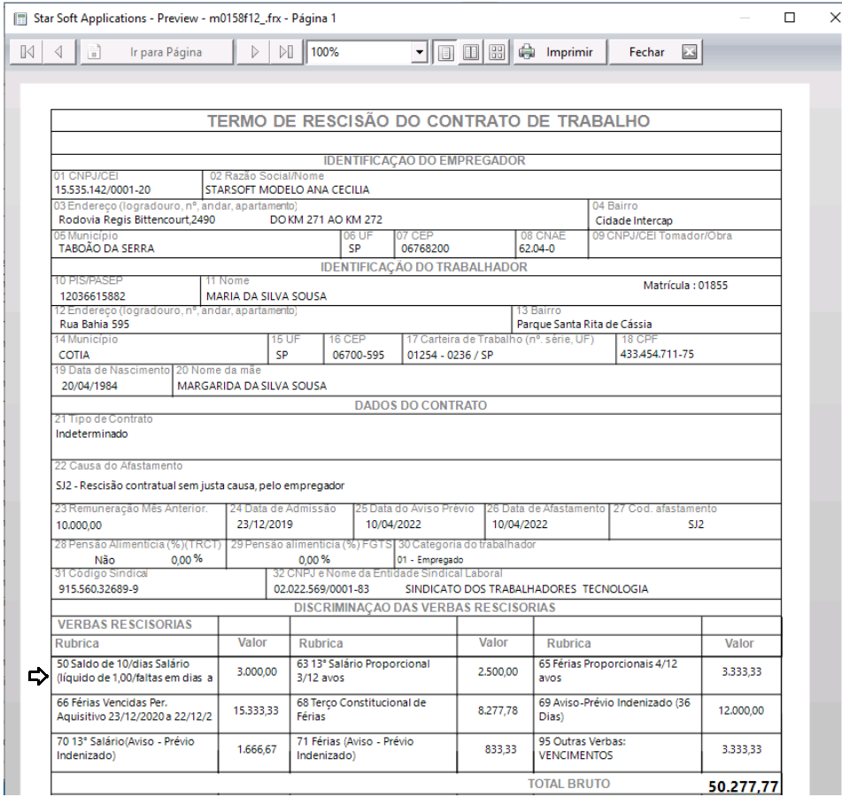
Task: Go to next page arrow
Action: 254,52
